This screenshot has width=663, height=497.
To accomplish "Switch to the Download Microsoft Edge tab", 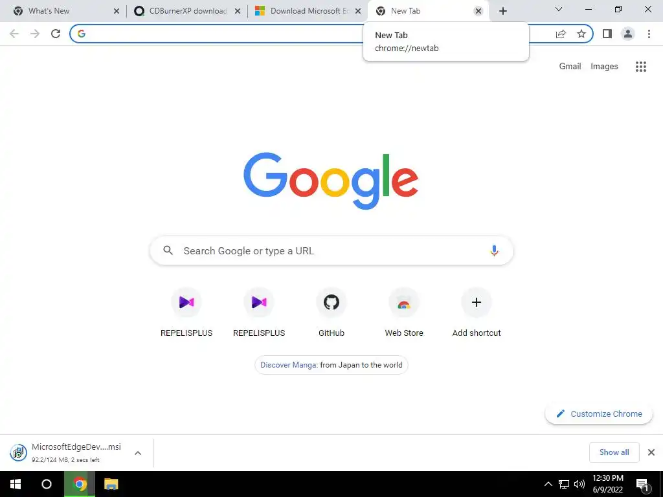I will [x=308, y=11].
